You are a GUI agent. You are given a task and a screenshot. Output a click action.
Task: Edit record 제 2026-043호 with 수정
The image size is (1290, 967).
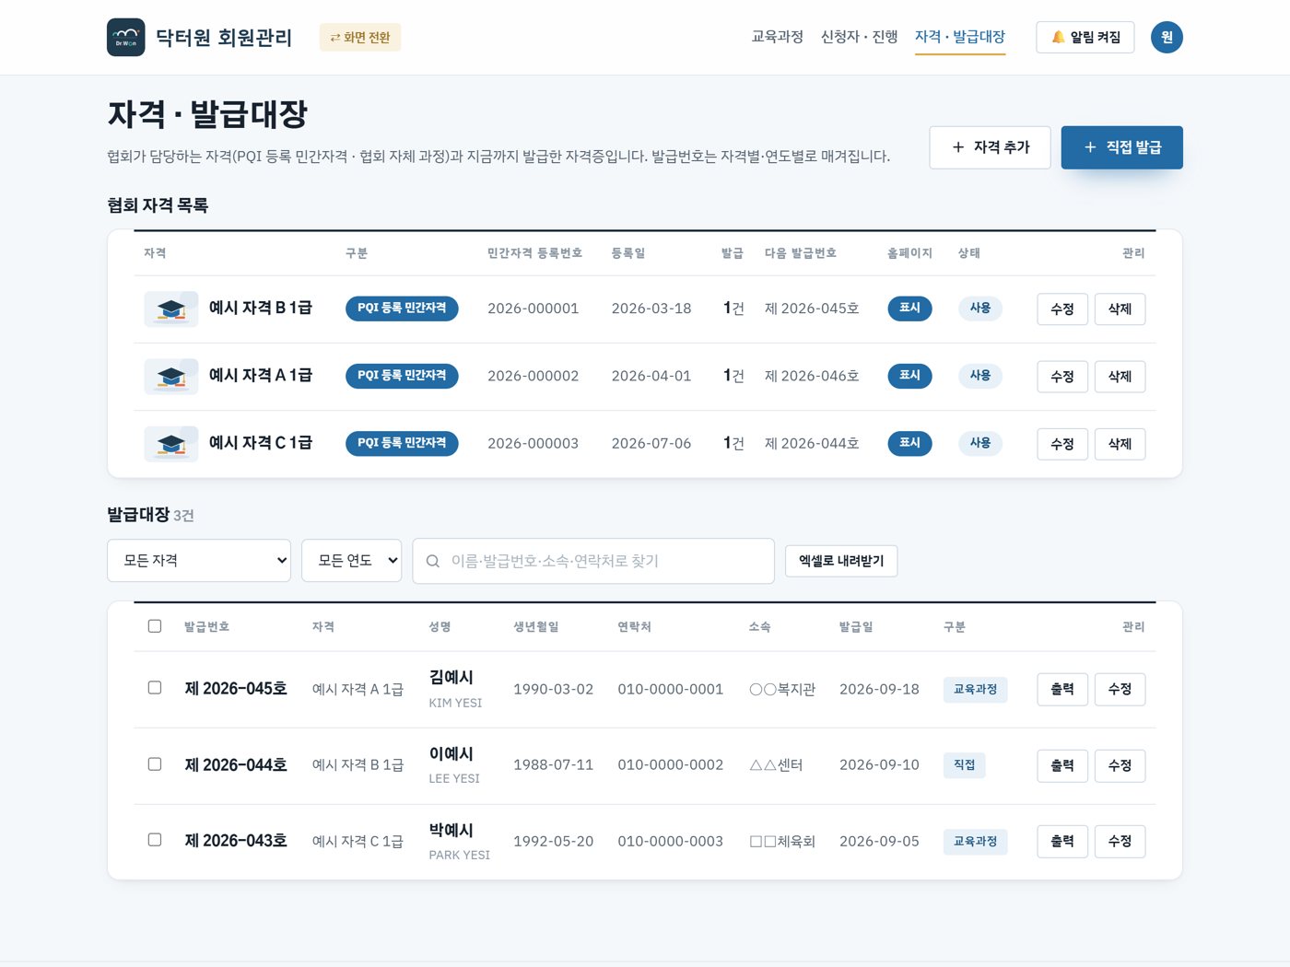tap(1120, 841)
